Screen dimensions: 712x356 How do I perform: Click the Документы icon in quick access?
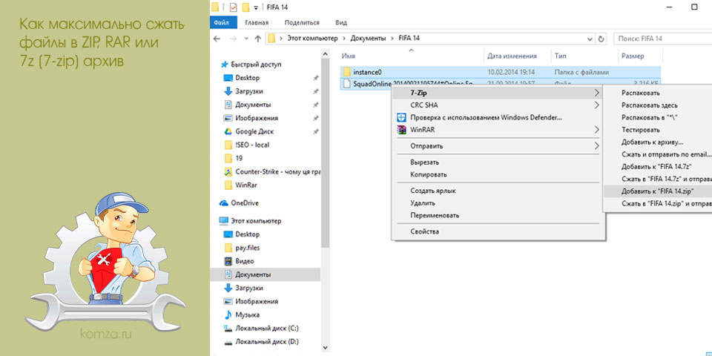pos(228,105)
